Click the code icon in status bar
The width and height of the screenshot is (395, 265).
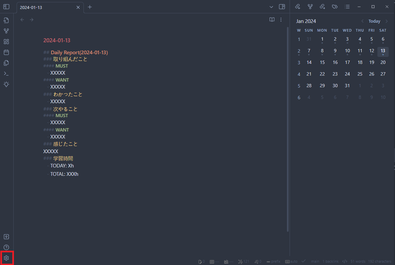(344, 261)
